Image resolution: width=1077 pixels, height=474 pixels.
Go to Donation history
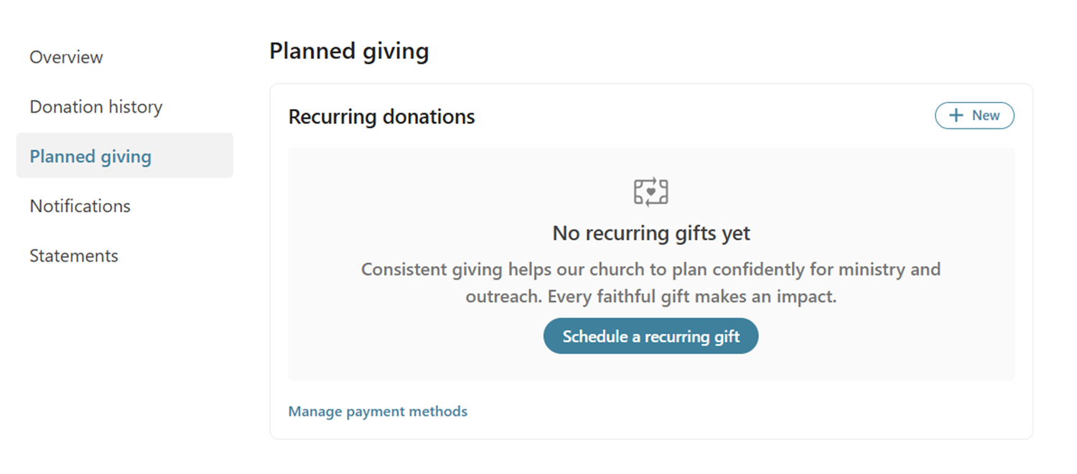[96, 107]
